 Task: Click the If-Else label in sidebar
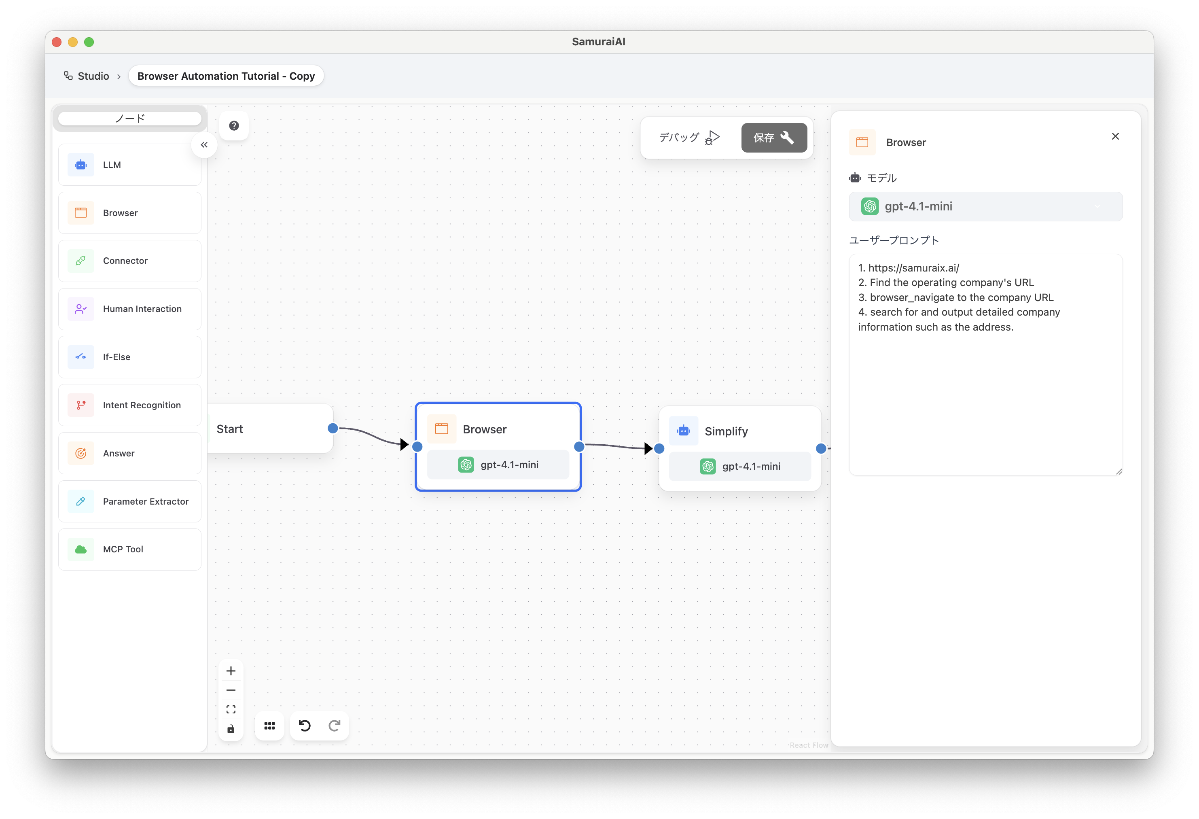117,356
